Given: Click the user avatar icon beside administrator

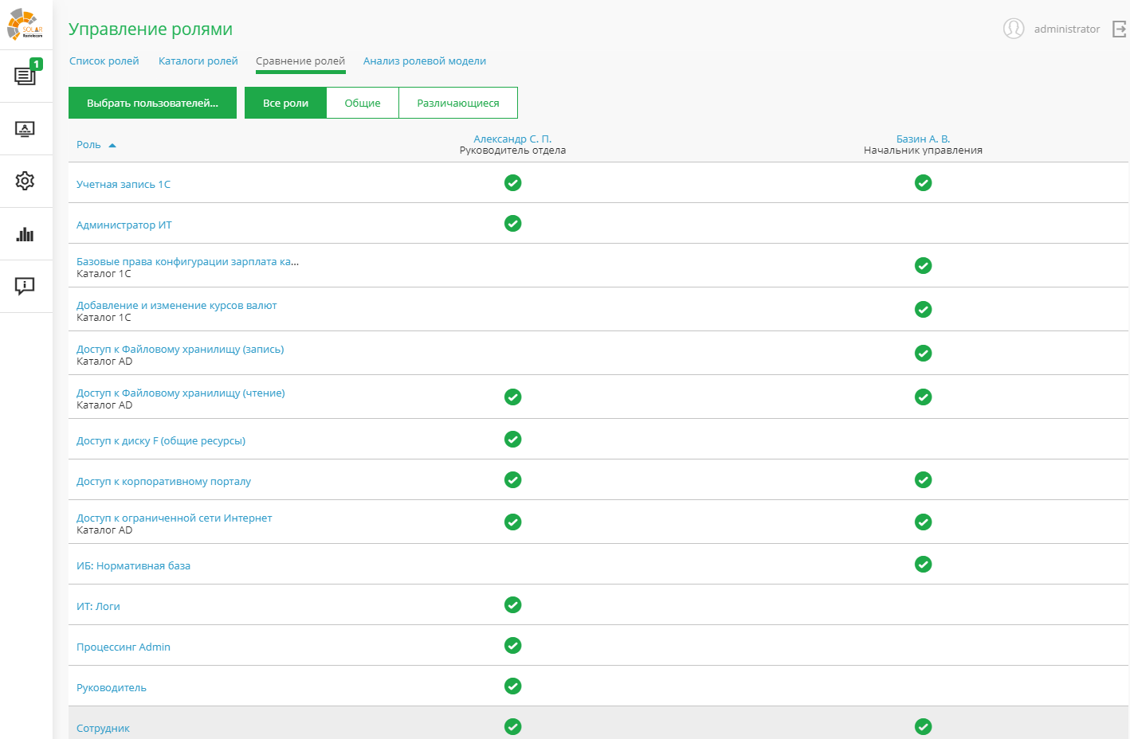Looking at the screenshot, I should click(x=1014, y=29).
